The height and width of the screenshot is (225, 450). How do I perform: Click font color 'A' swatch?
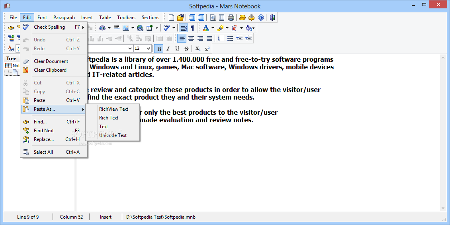click(205, 28)
